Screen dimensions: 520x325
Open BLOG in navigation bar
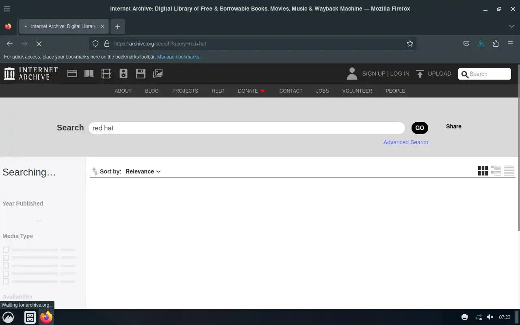pyautogui.click(x=152, y=91)
